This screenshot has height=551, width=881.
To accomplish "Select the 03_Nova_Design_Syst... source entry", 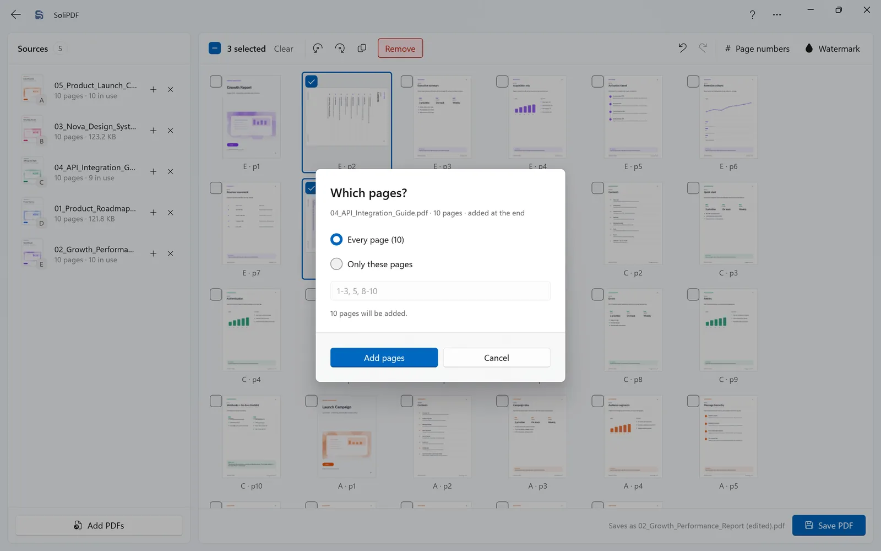I will point(99,131).
